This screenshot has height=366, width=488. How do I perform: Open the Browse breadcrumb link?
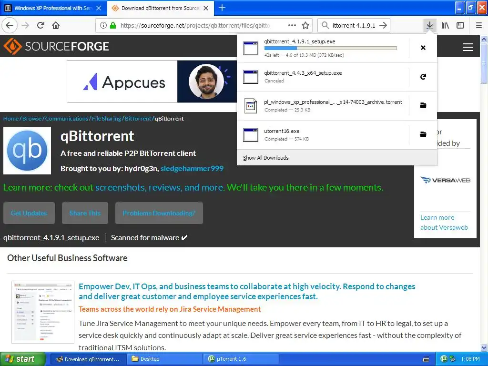(x=32, y=119)
